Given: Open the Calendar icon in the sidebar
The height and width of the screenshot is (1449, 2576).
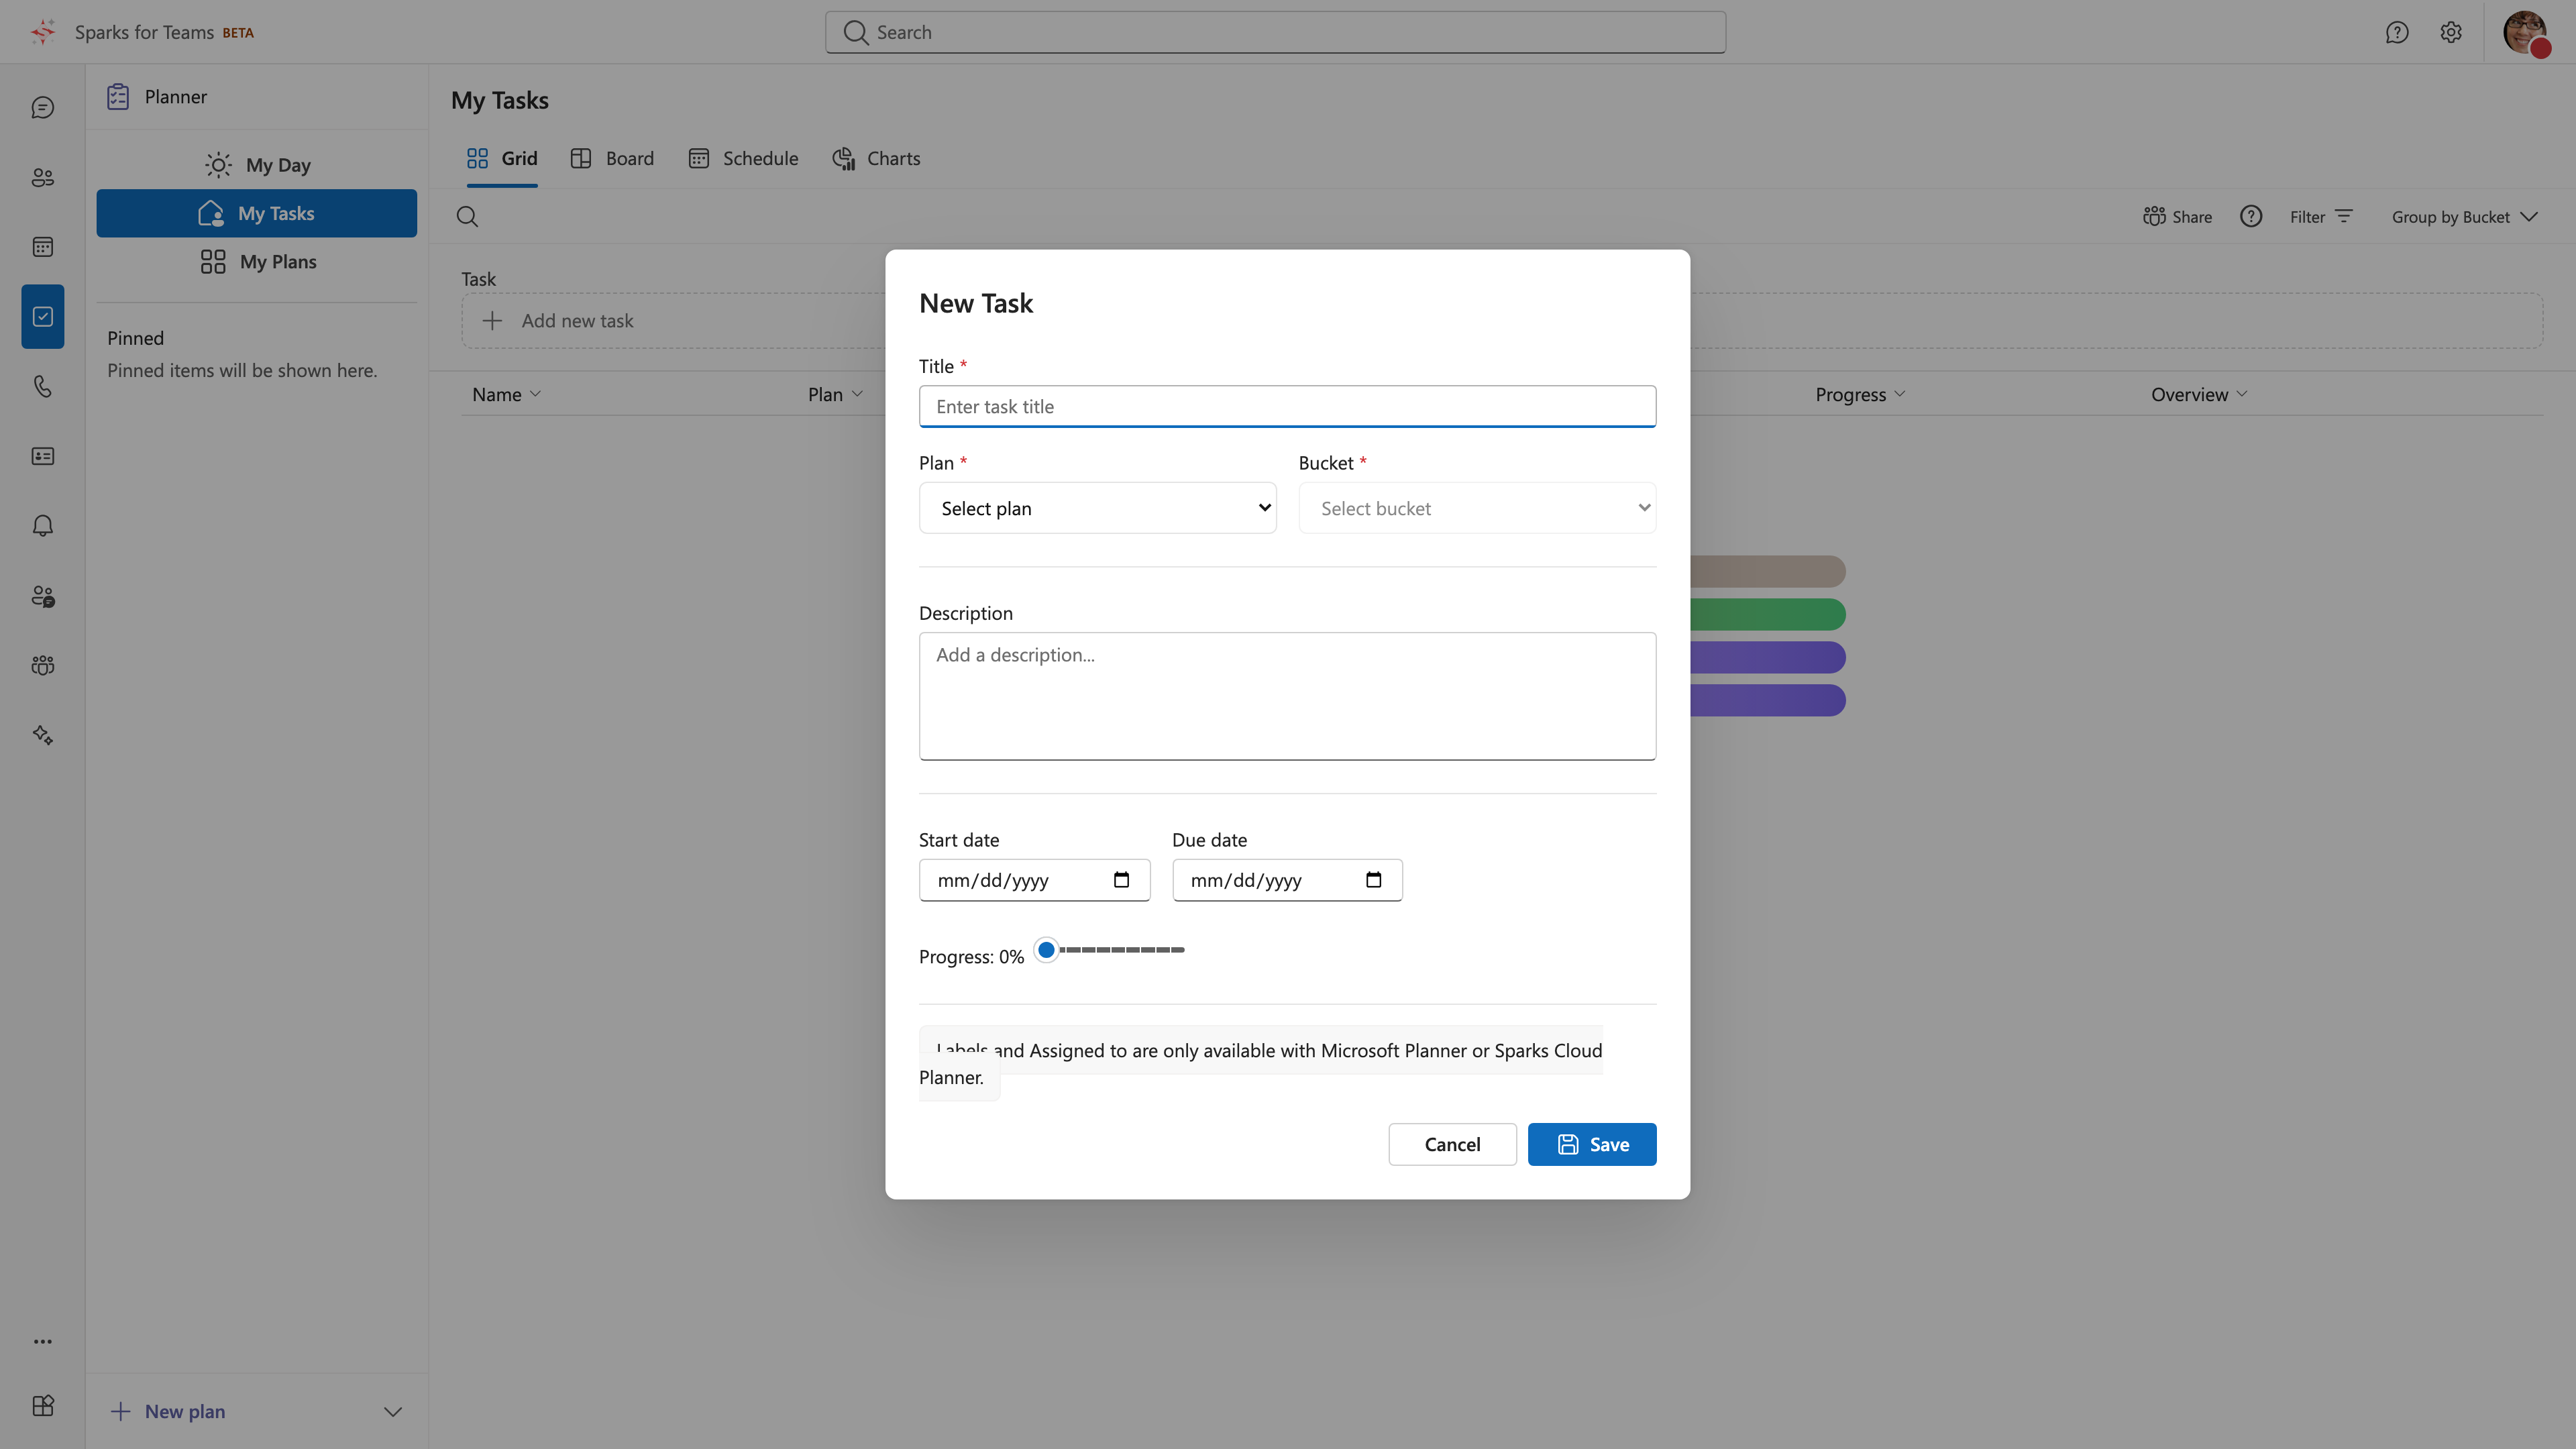Looking at the screenshot, I should point(42,247).
